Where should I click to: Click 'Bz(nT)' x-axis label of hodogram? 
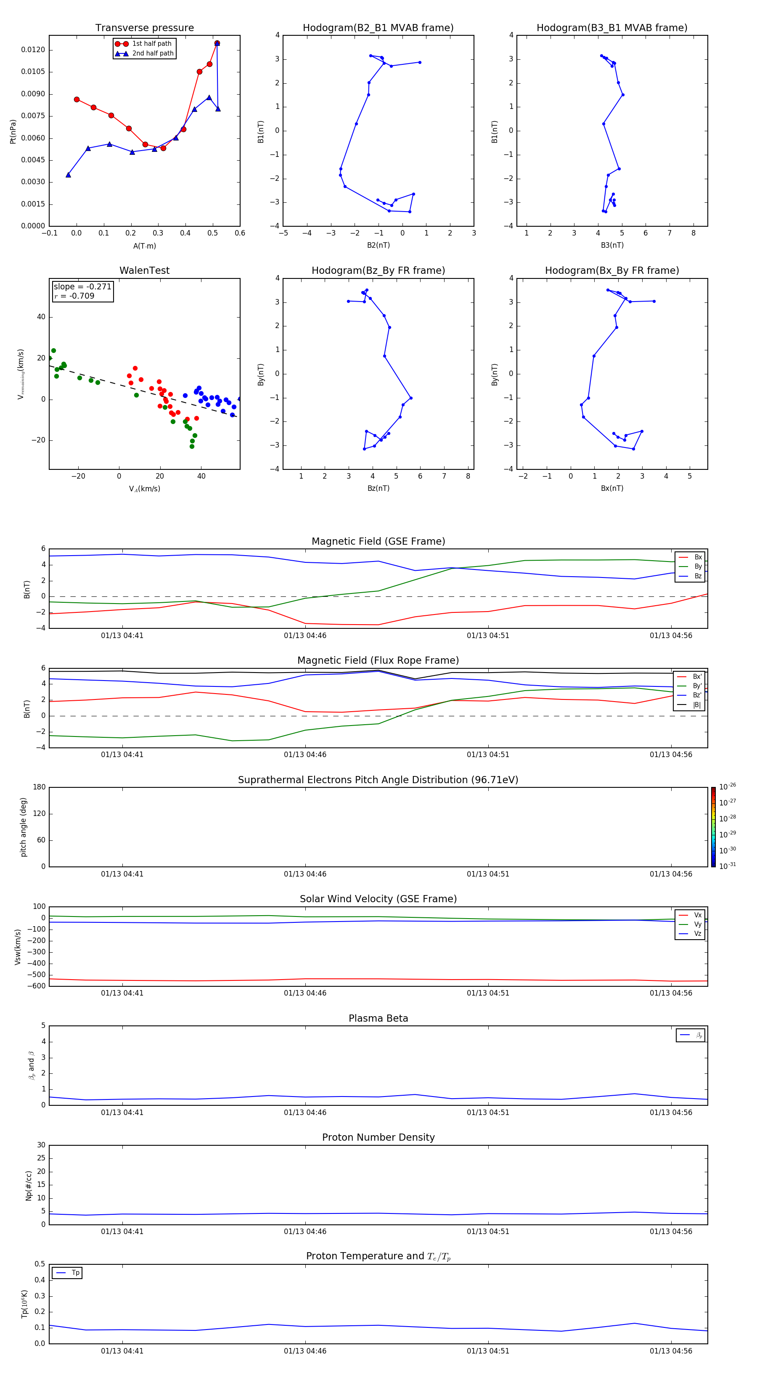(x=378, y=488)
